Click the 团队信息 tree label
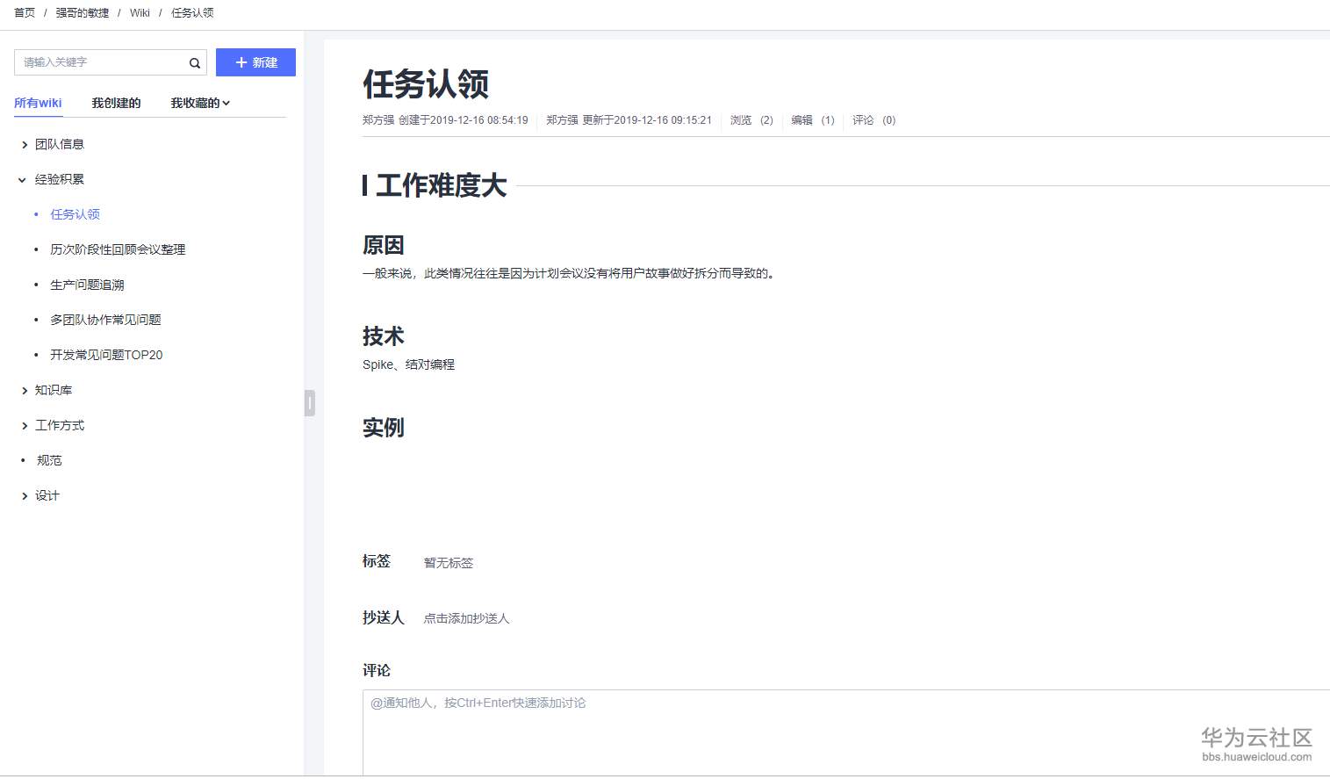The image size is (1330, 779). point(60,144)
